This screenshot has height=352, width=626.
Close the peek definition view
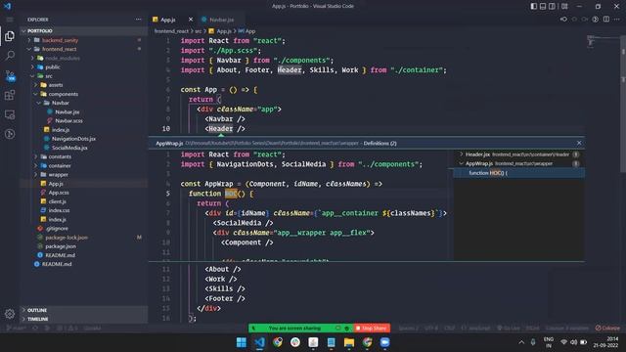coord(579,143)
